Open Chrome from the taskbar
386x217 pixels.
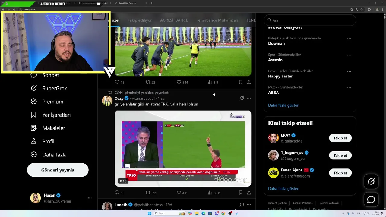[223, 213]
